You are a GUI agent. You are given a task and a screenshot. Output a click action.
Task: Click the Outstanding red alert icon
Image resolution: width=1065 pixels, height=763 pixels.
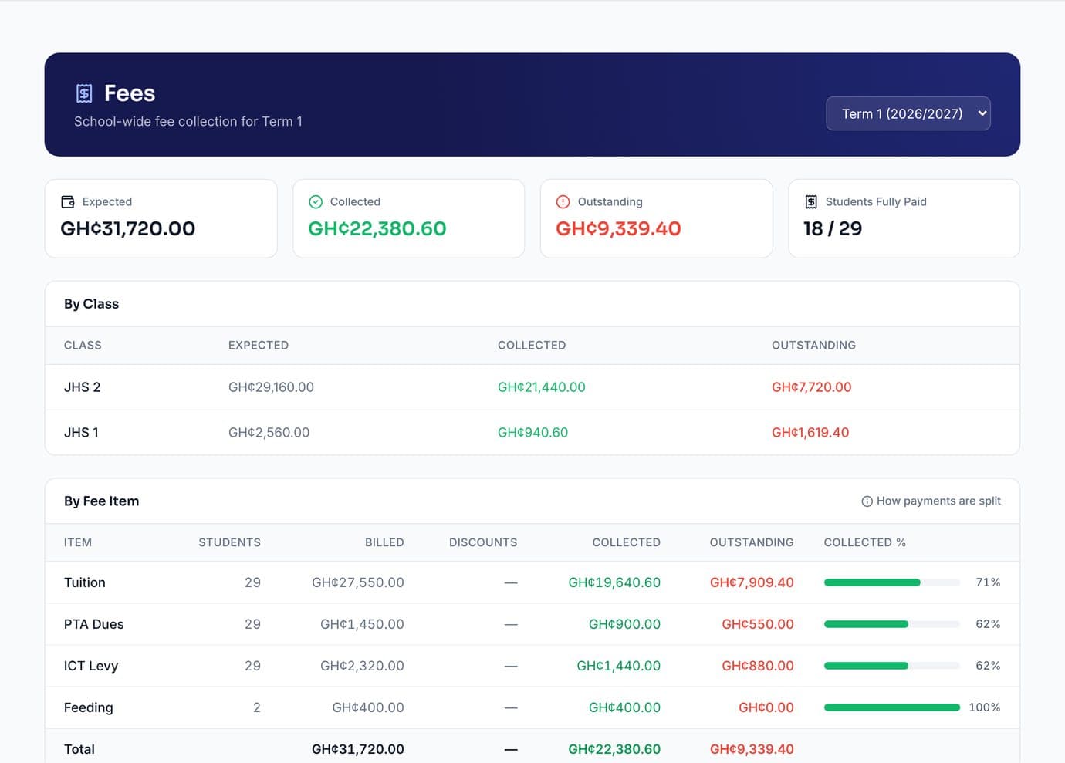click(x=563, y=201)
